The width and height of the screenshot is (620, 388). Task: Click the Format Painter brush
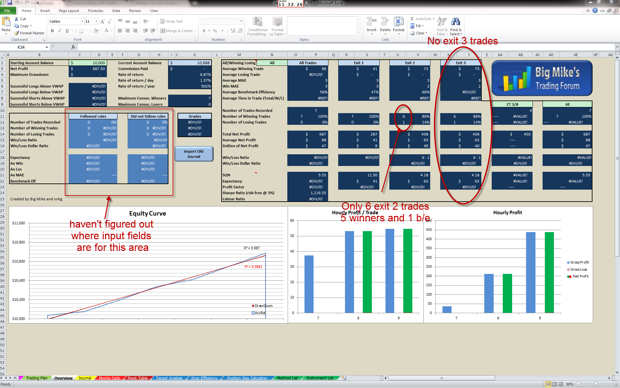17,33
